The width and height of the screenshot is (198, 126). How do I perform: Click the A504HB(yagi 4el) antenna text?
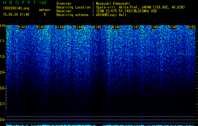click(x=111, y=15)
